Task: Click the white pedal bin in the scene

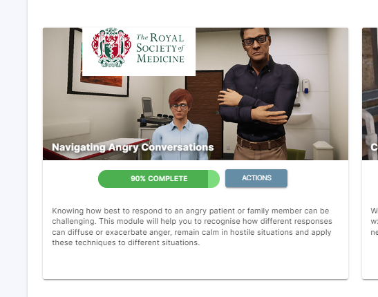Action: pos(323,151)
